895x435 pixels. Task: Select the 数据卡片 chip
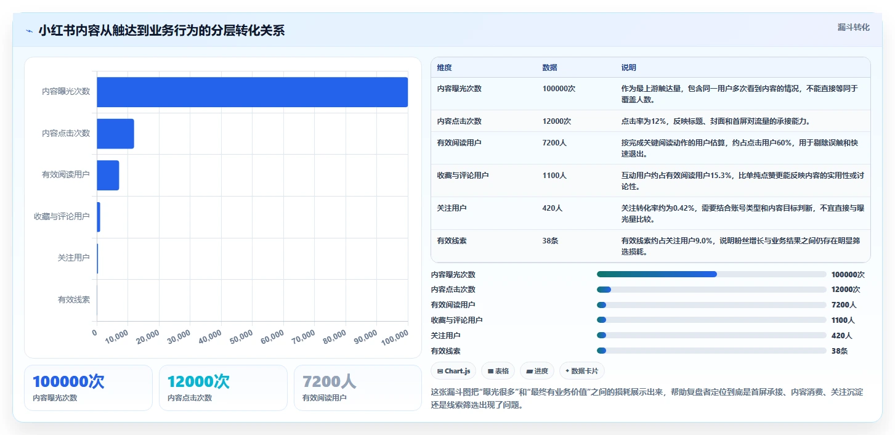tap(582, 371)
